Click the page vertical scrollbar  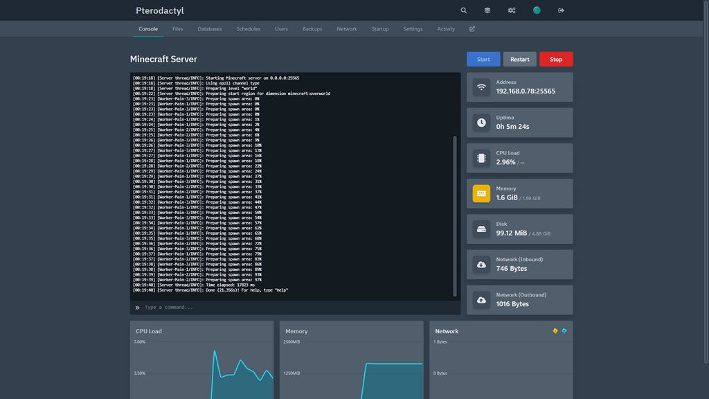pos(706,181)
